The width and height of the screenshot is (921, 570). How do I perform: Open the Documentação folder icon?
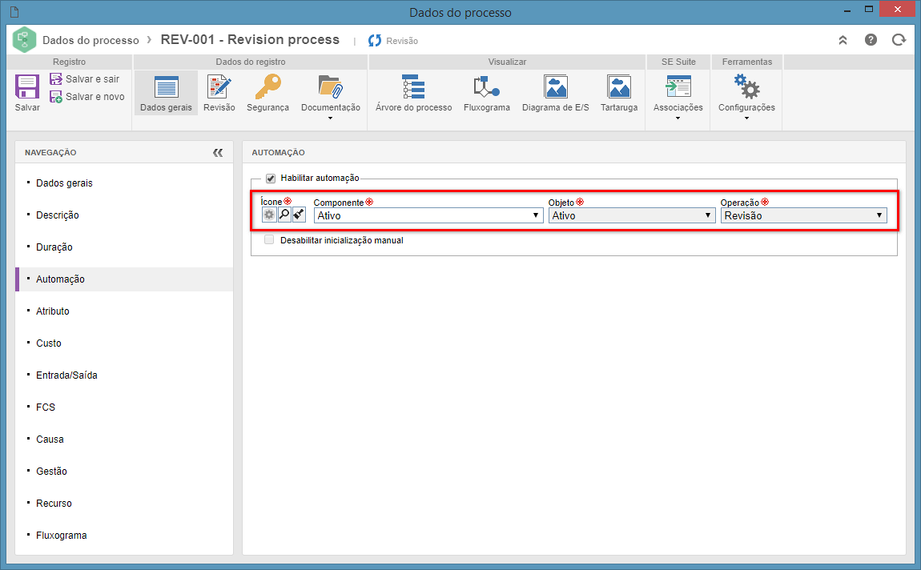click(331, 86)
